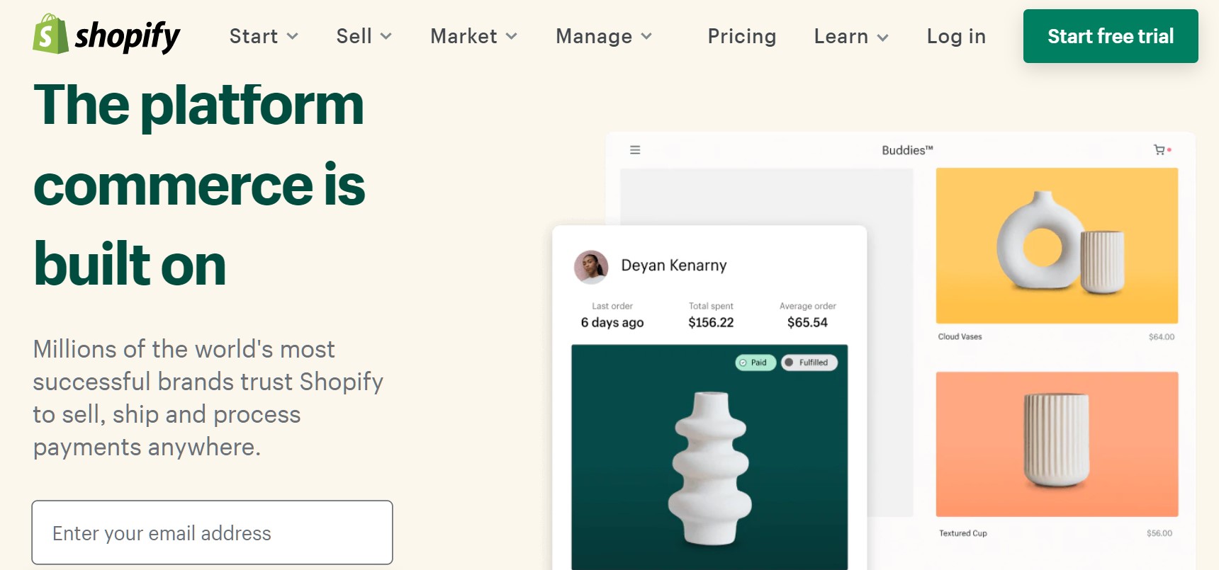Focus the email address input field
Image resolution: width=1219 pixels, height=570 pixels.
[x=212, y=532]
